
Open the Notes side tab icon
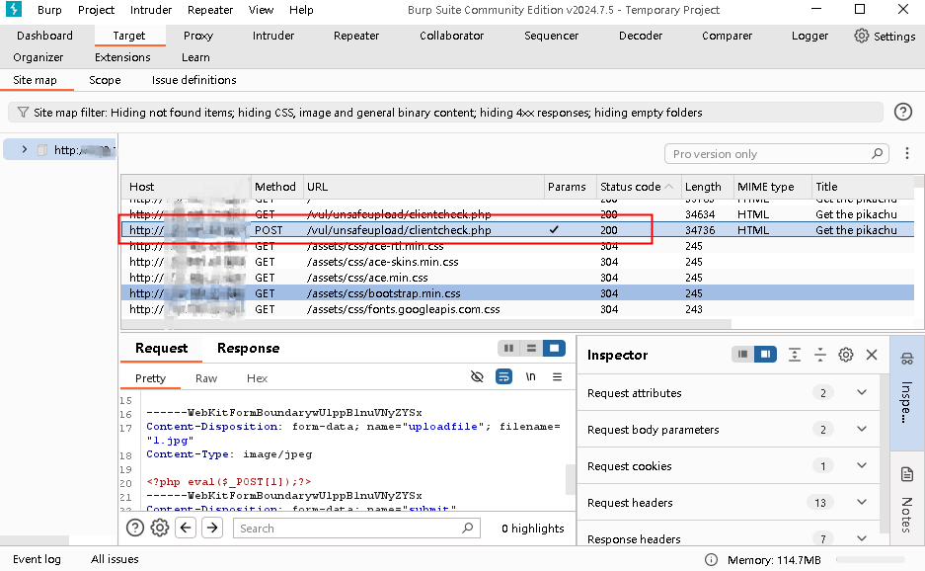pos(906,473)
